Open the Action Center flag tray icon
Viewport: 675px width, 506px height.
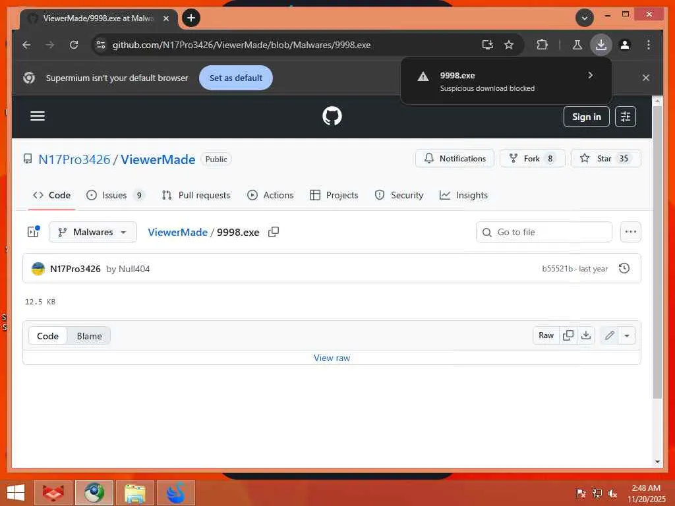(581, 493)
